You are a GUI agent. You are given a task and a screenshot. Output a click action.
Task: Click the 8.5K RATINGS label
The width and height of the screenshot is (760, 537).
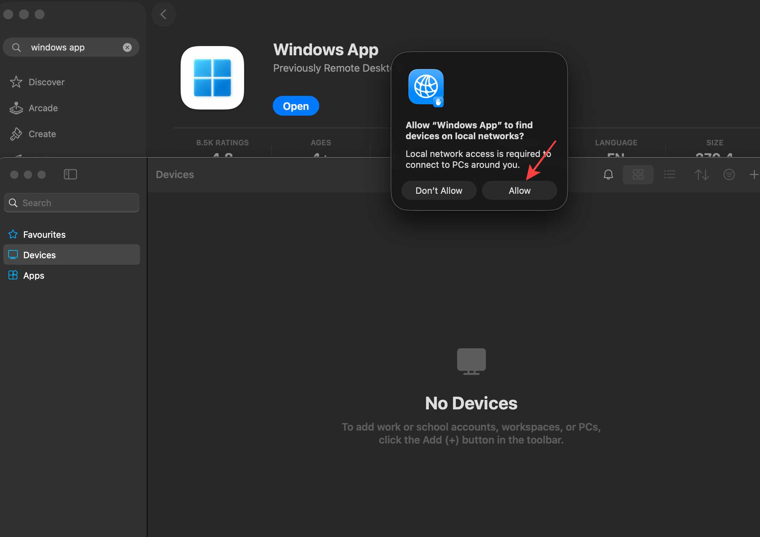point(222,143)
